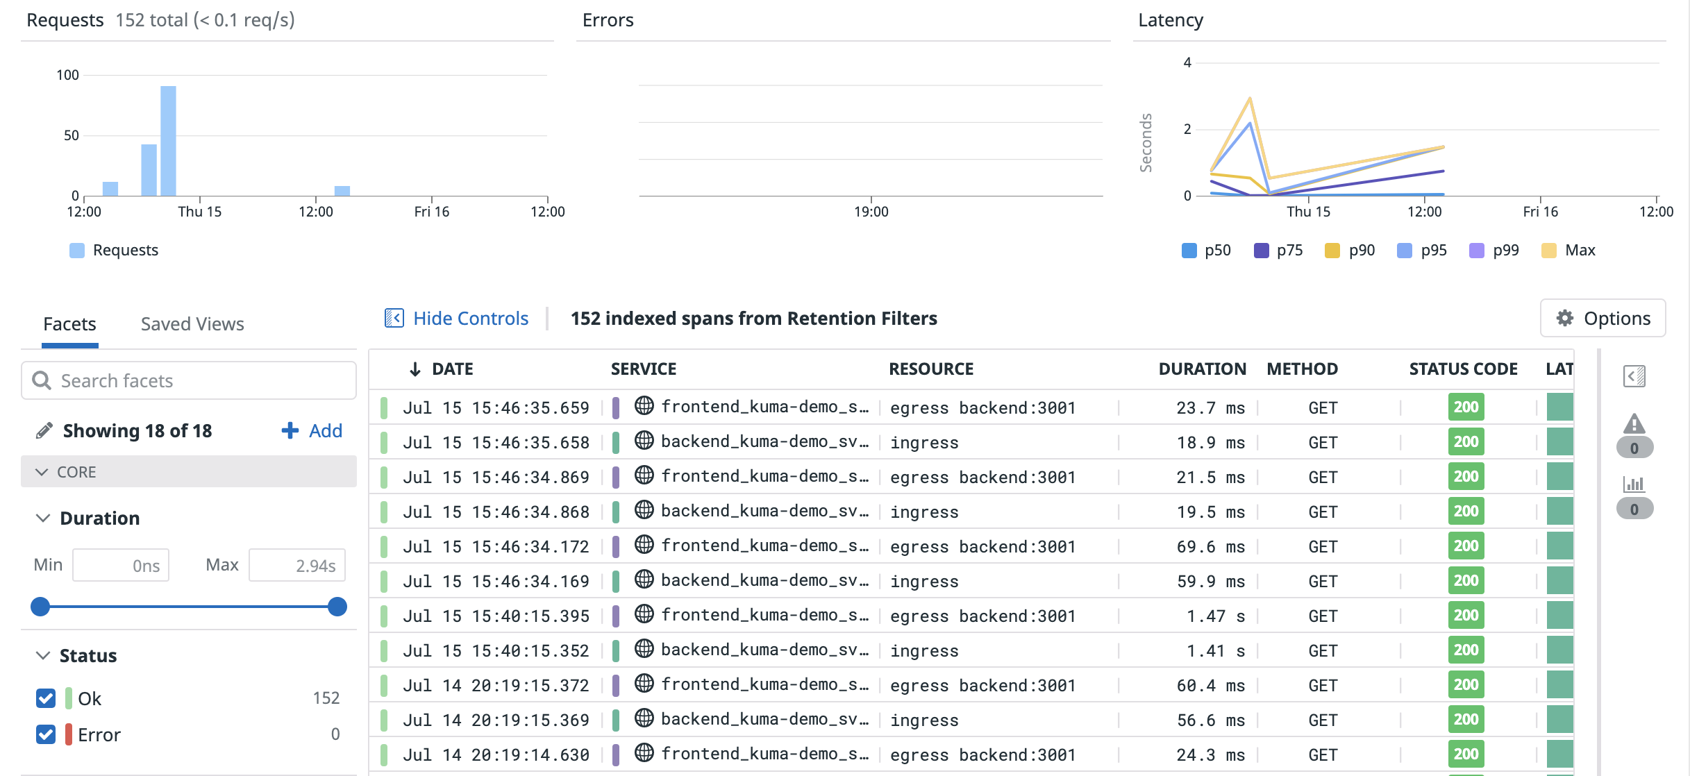The image size is (1690, 776).
Task: Collapse the Duration facet section
Action: point(43,518)
